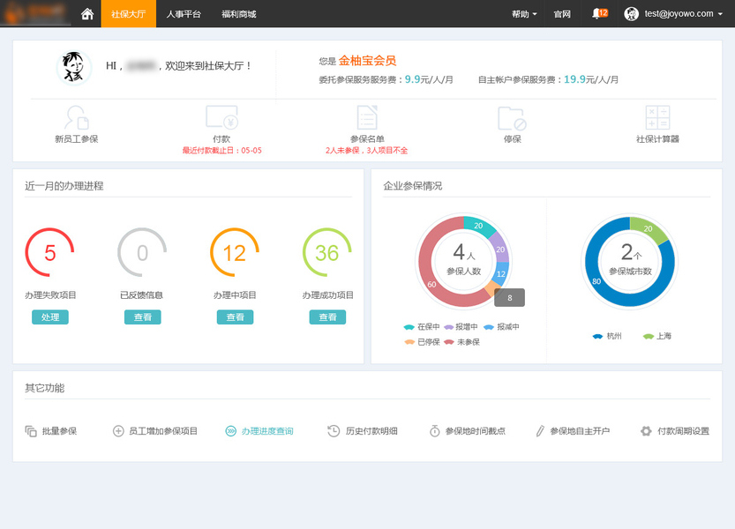
Task: Click the green 上海 legend swatch
Action: [649, 337]
